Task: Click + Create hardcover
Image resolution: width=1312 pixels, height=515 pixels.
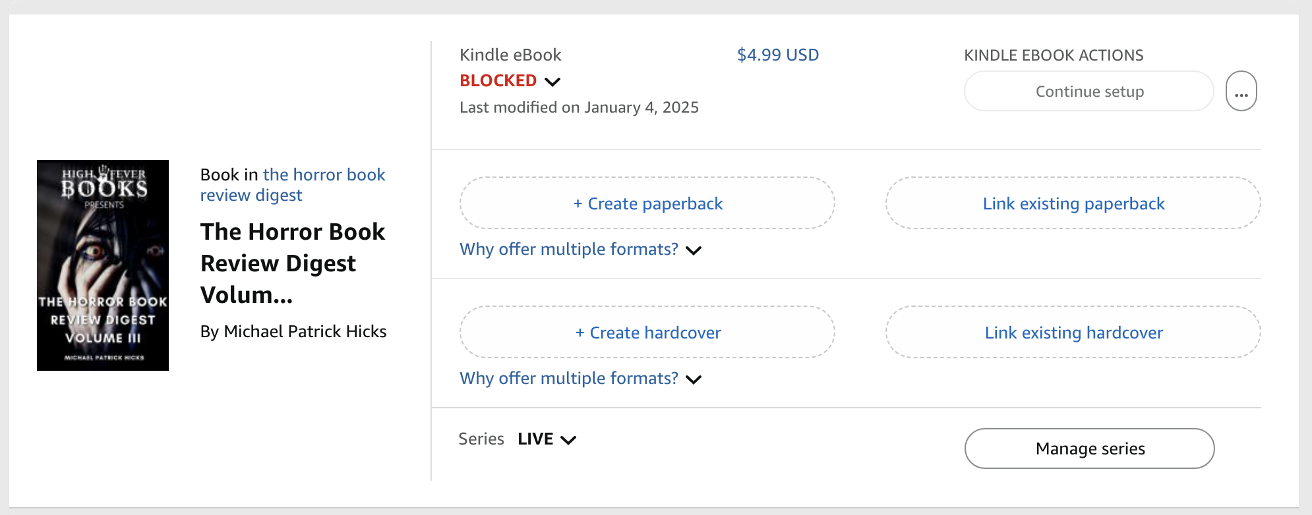Action: click(647, 333)
